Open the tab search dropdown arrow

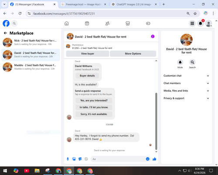click(x=4, y=4)
